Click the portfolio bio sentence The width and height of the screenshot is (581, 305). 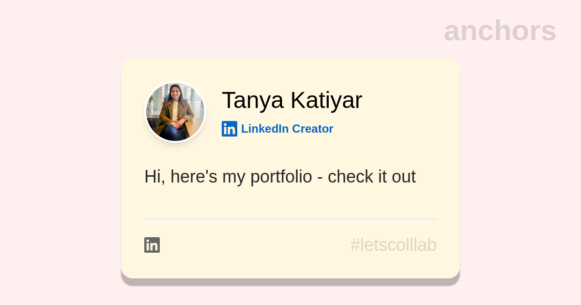point(280,177)
